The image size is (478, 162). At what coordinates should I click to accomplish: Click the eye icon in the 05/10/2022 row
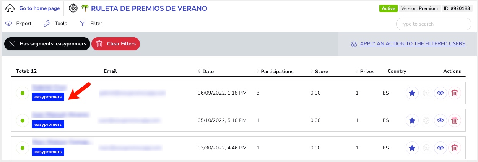point(441,120)
